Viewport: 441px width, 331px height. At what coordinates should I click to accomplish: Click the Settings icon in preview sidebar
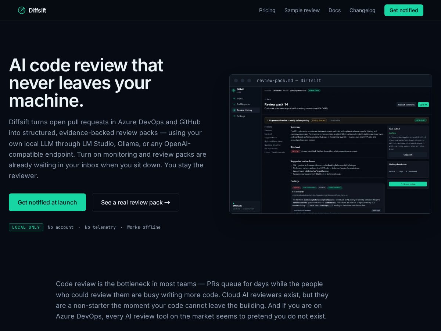pos(234,116)
